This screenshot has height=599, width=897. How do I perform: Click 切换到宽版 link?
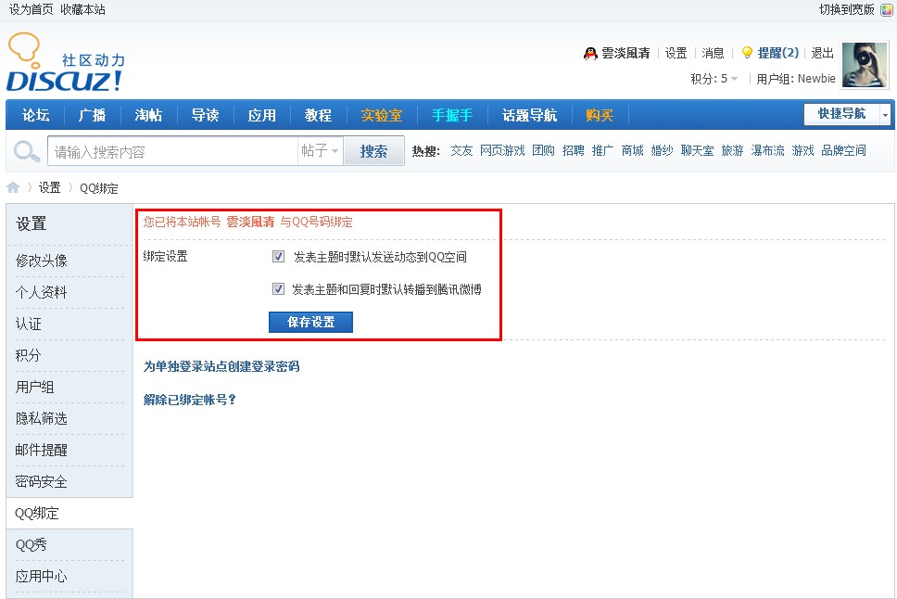[847, 9]
